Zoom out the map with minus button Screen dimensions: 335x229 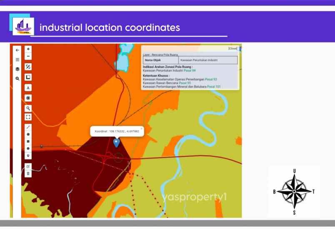point(28,56)
